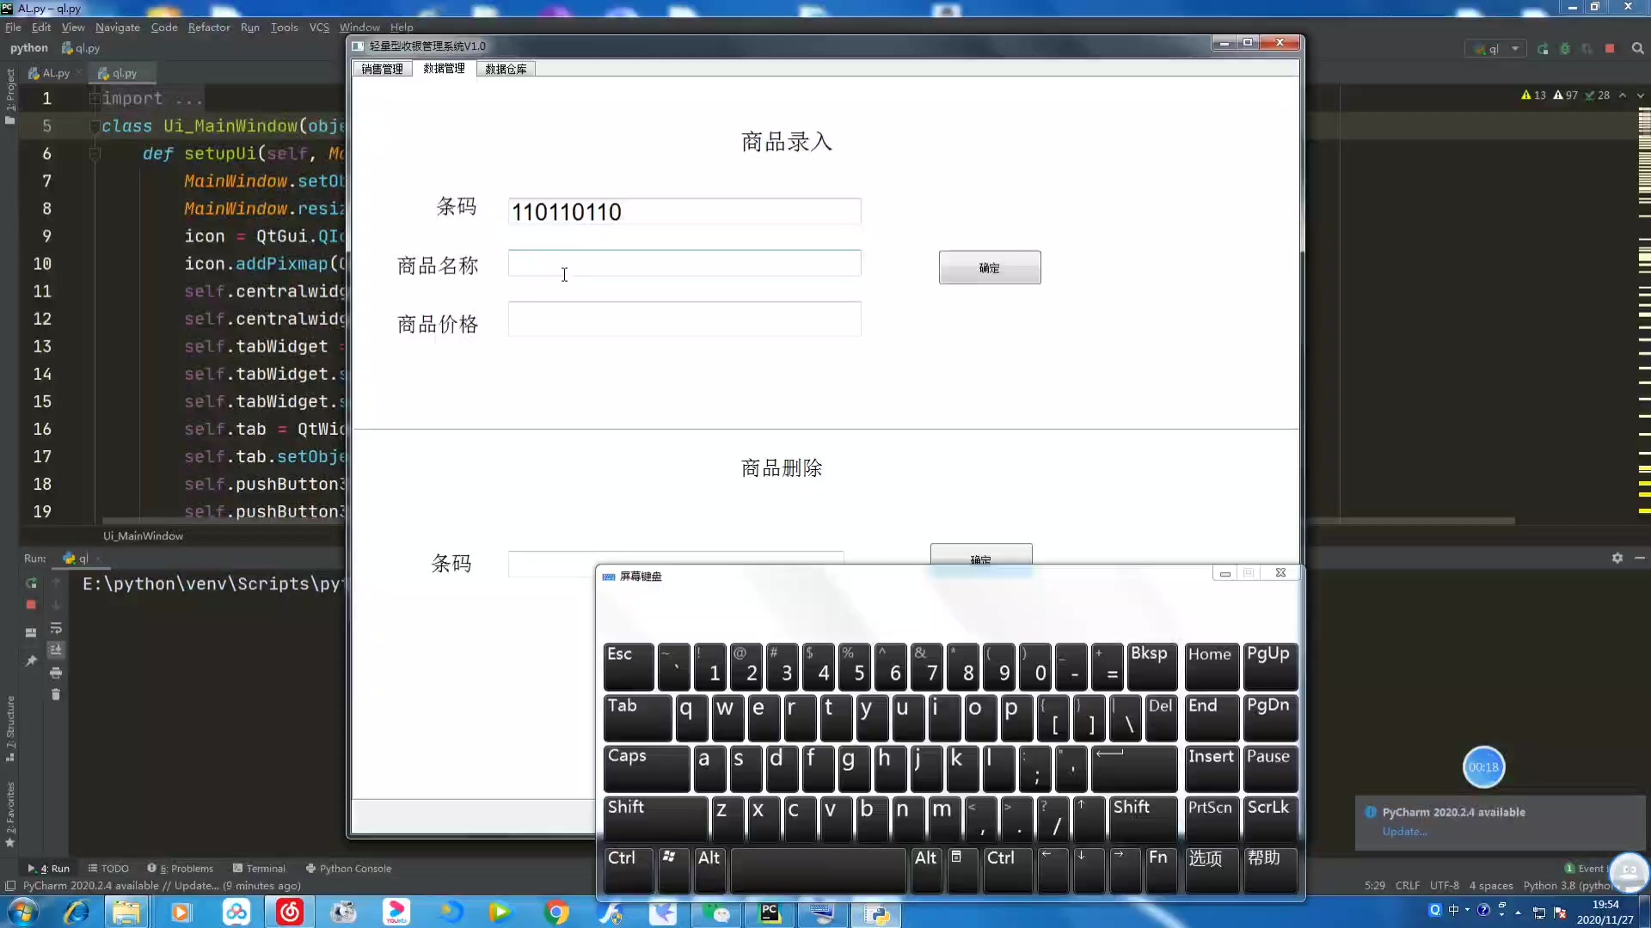Open the VCS menu

319,27
